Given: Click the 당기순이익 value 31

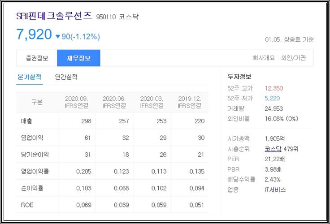Looking at the screenshot, I should [x=87, y=155].
